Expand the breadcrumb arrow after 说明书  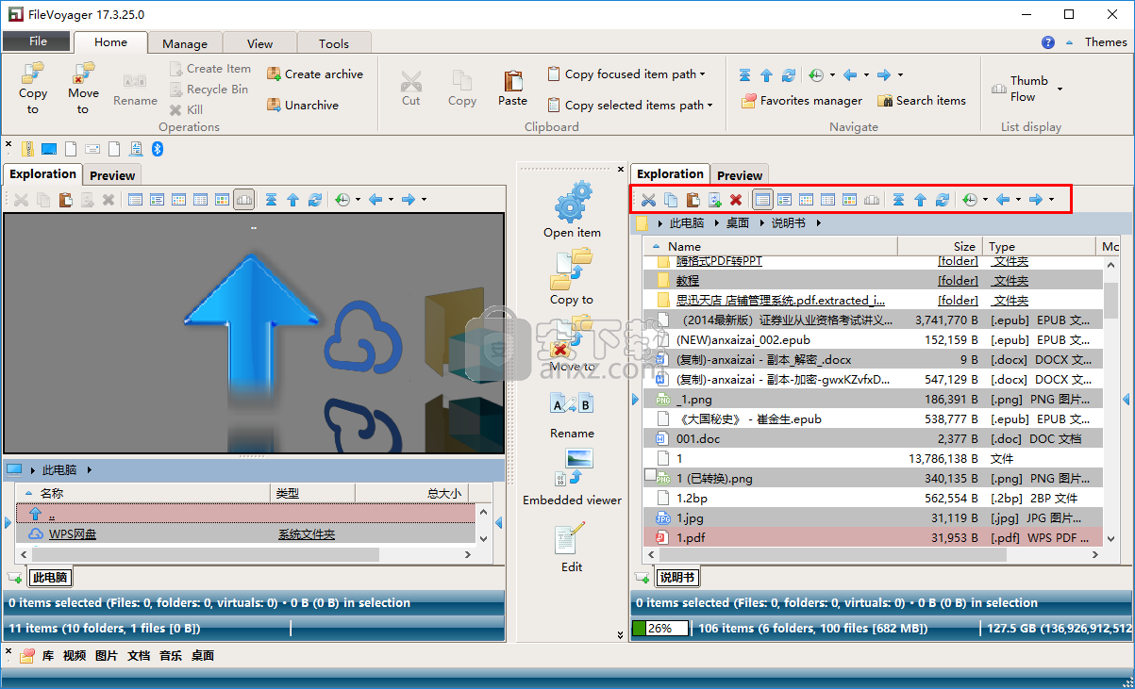[x=818, y=223]
